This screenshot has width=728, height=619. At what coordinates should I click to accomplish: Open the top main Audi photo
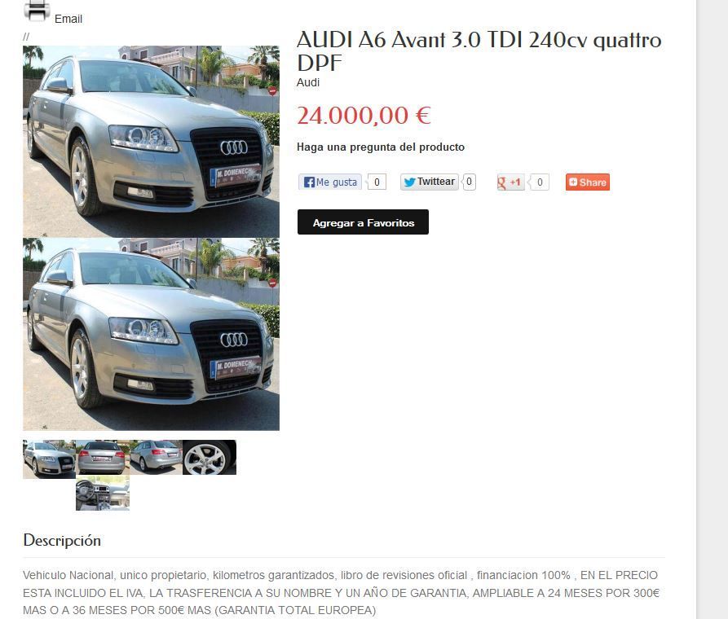152,141
